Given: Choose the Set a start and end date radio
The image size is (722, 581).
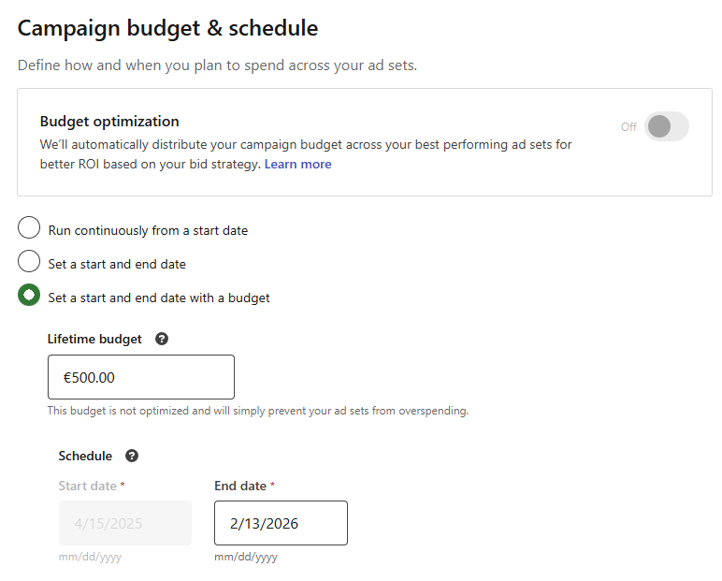Looking at the screenshot, I should click(x=29, y=263).
